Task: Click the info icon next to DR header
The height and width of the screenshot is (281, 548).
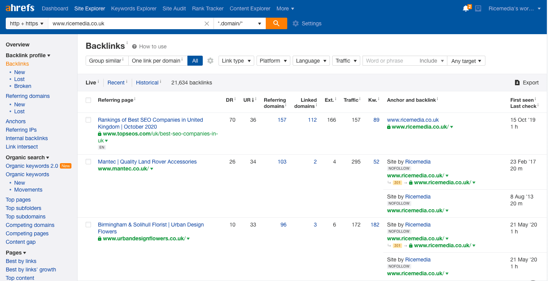Action: point(235,99)
